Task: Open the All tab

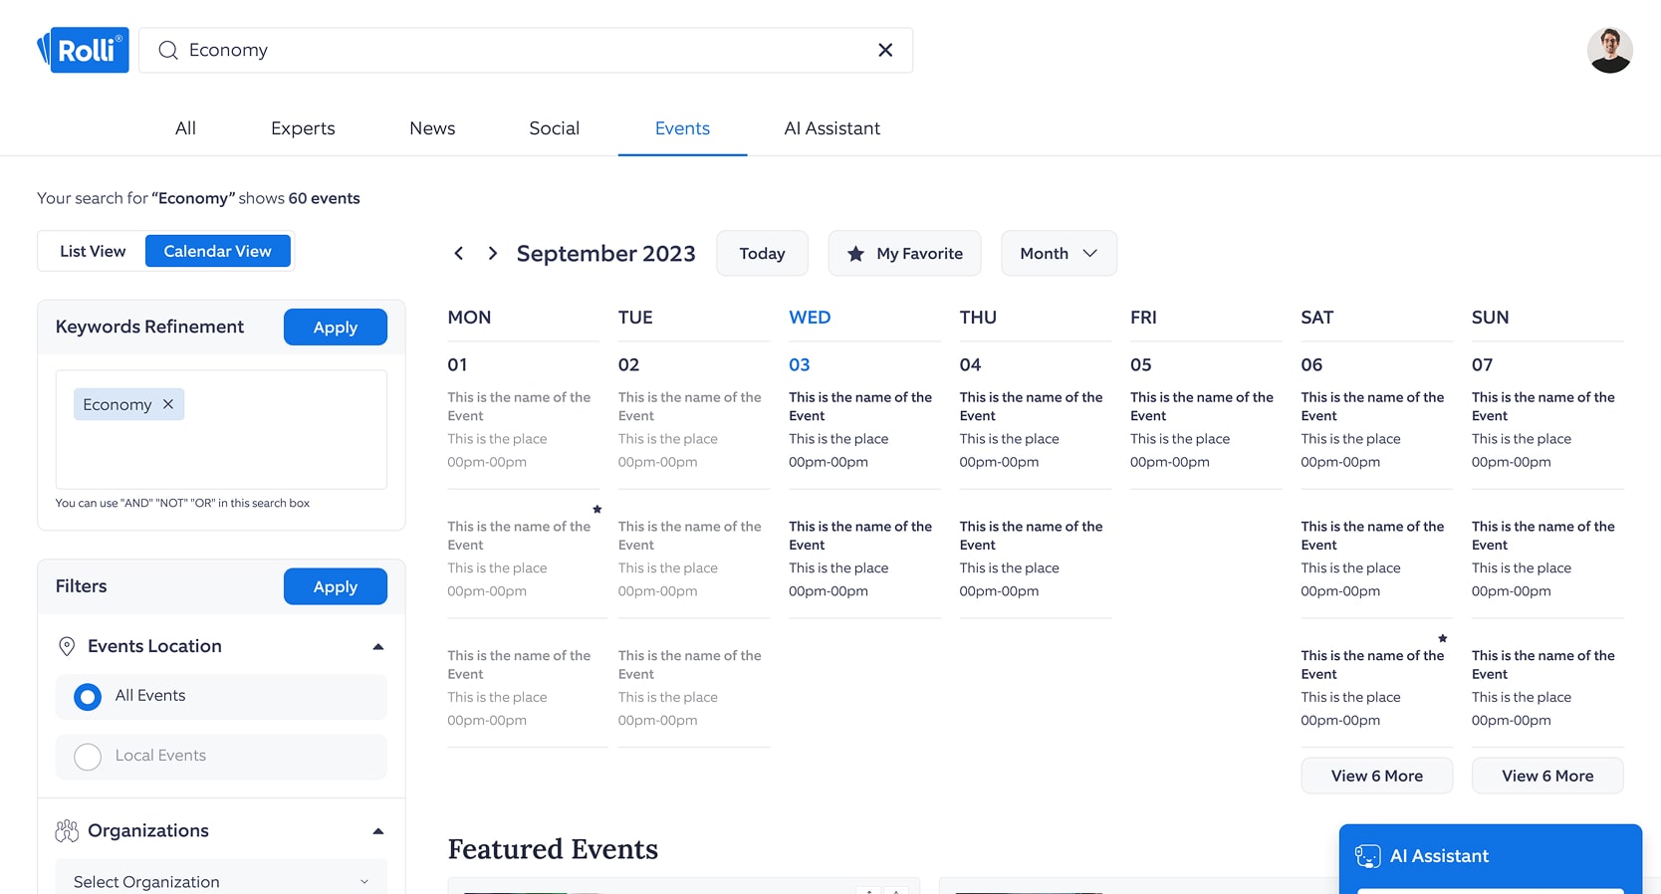Action: (185, 128)
